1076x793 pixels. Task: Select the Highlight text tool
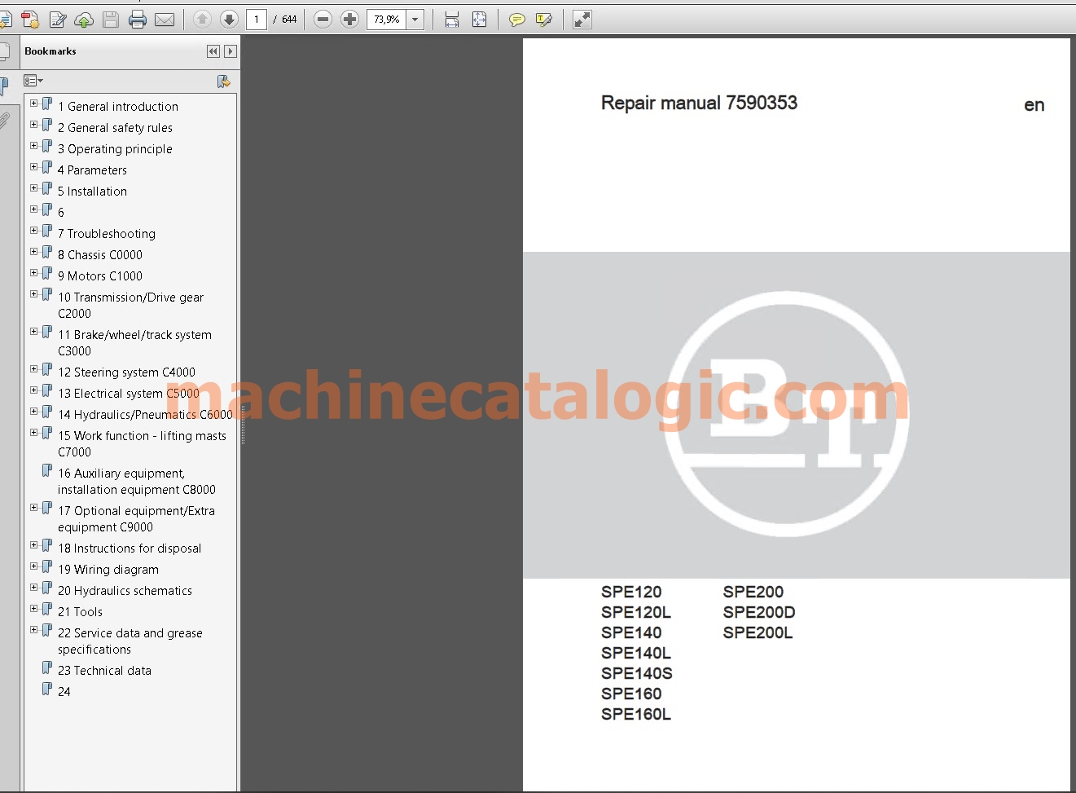[x=544, y=20]
